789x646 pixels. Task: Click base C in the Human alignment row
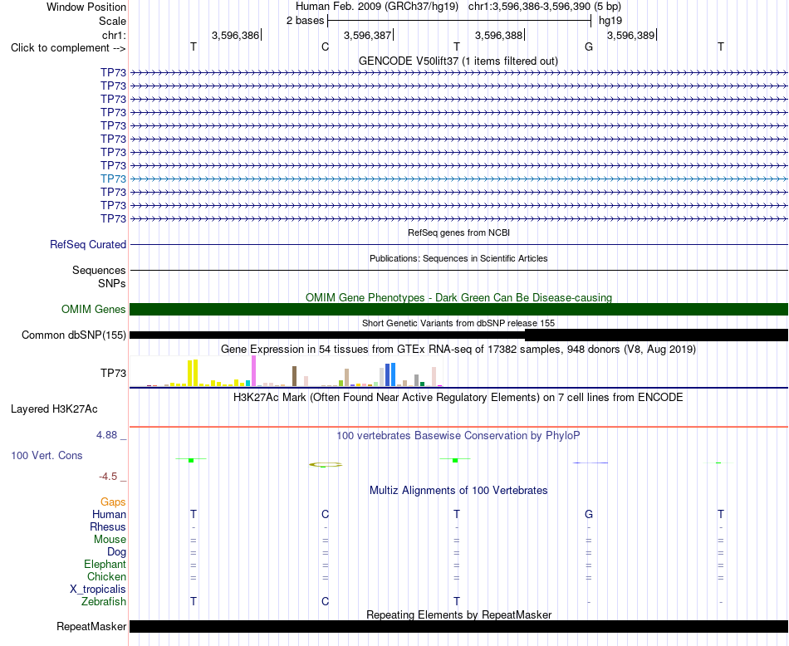coord(325,514)
